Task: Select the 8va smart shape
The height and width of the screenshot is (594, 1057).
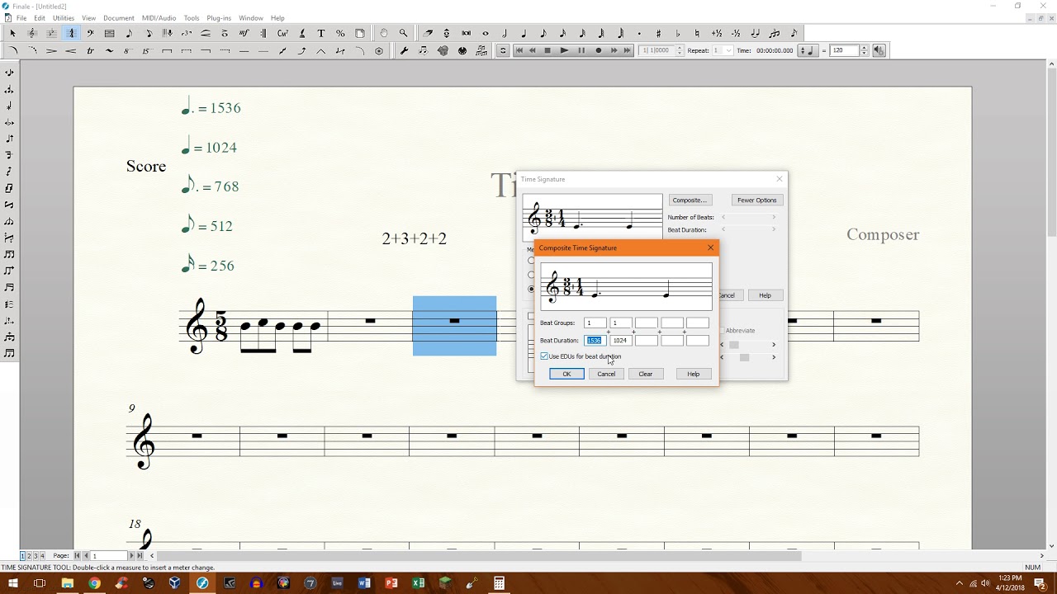Action: [127, 50]
